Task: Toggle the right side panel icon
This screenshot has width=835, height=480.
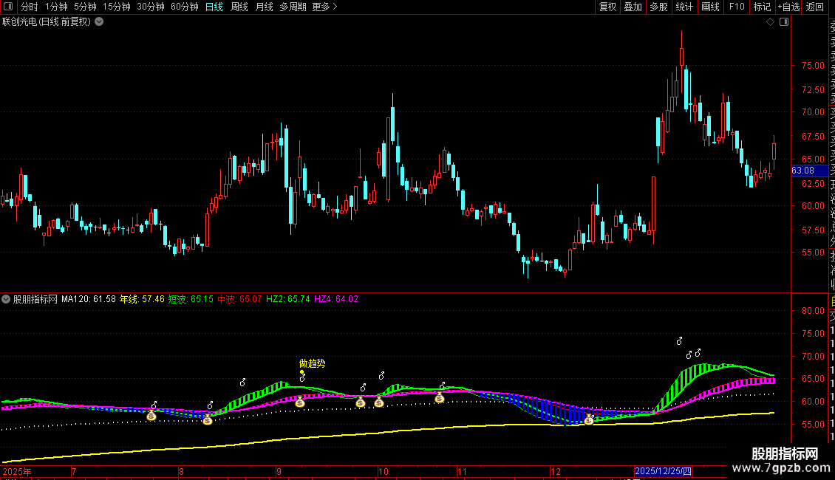Action: tap(784, 22)
